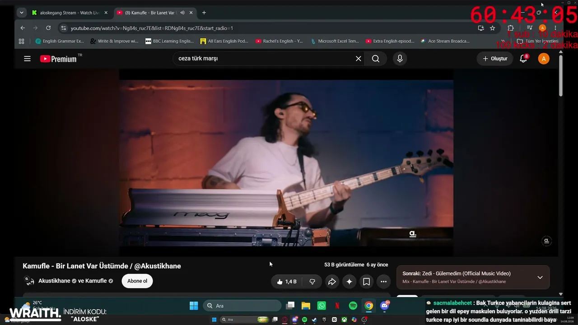The width and height of the screenshot is (578, 325).
Task: Open Discord from the taskbar
Action: tap(385, 306)
